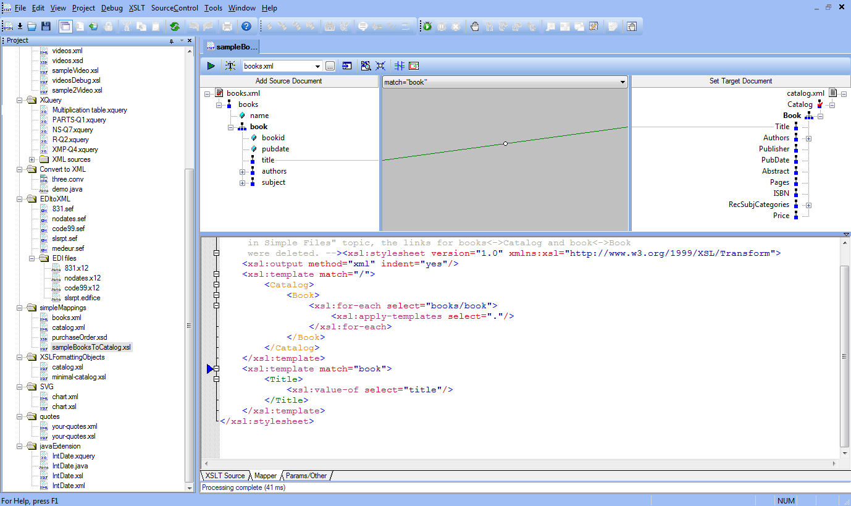Image resolution: width=851 pixels, height=506 pixels.
Task: Click the Save disk icon in toolbar
Action: [x=46, y=27]
